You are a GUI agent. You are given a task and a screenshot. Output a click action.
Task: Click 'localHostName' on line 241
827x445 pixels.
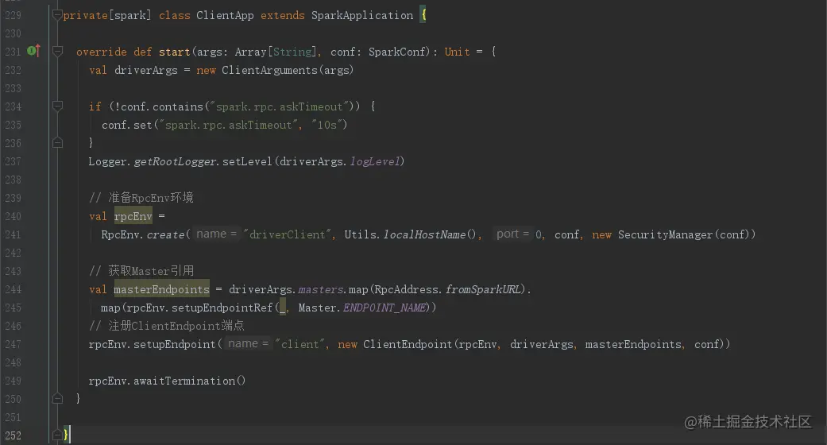pos(424,234)
